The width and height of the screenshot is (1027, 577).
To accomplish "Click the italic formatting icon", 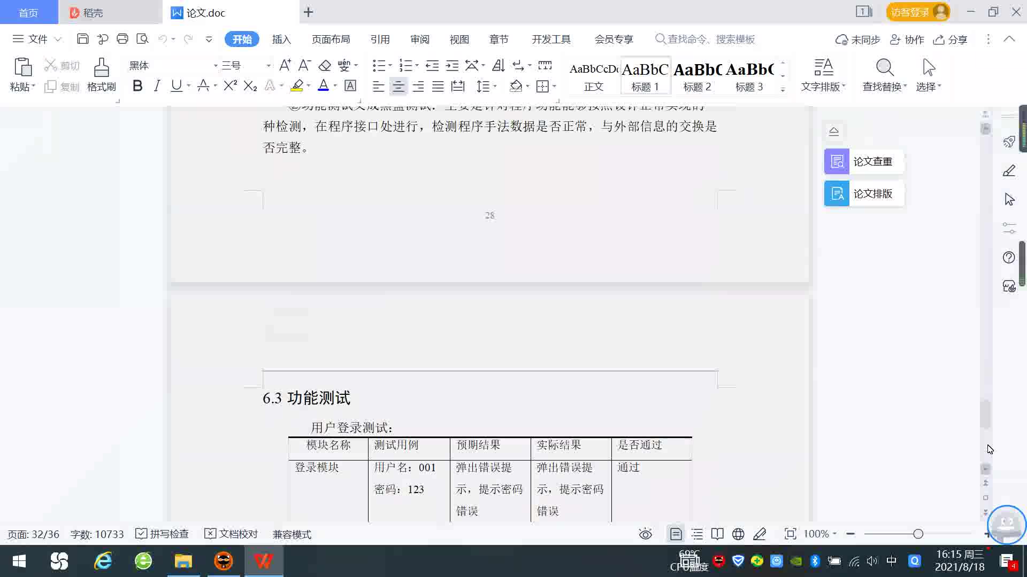I will click(157, 86).
